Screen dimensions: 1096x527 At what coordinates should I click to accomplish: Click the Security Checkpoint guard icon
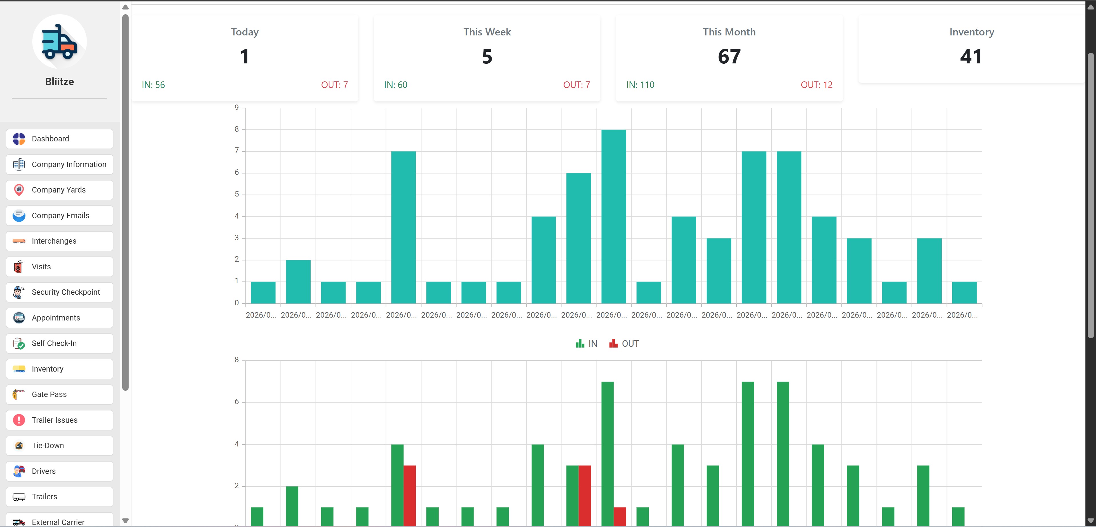(19, 292)
